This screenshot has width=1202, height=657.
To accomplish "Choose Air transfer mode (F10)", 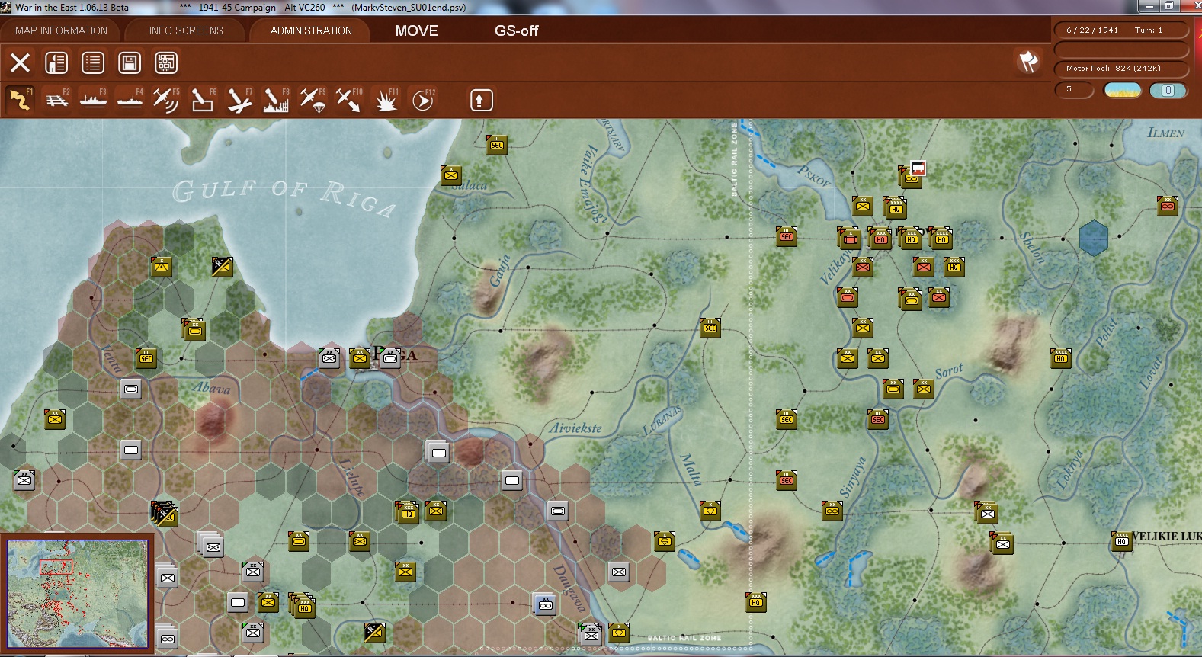I will point(349,100).
